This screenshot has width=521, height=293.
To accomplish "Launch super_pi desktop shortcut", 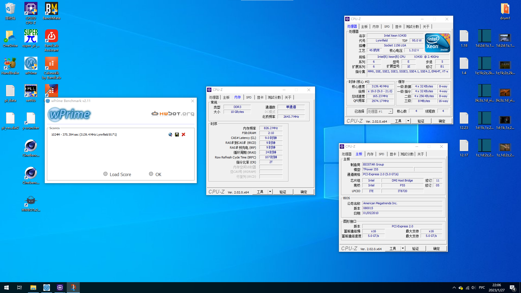I will tap(31, 39).
